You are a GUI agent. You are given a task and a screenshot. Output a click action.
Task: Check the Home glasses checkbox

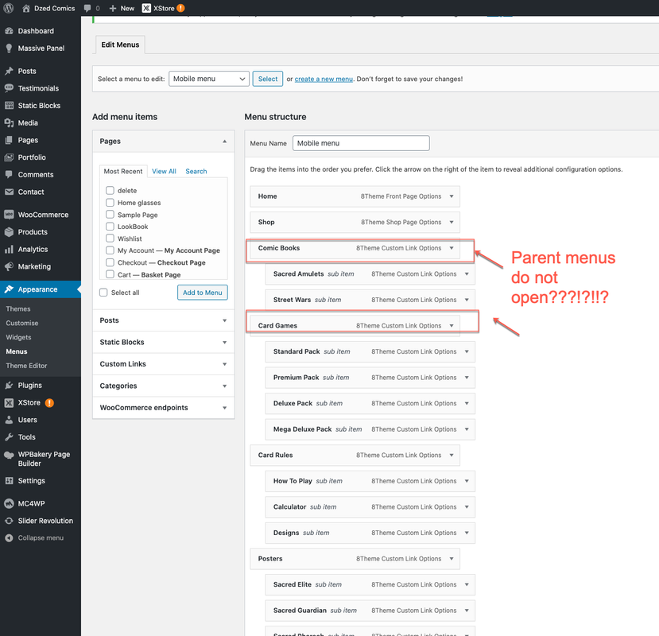click(x=110, y=202)
